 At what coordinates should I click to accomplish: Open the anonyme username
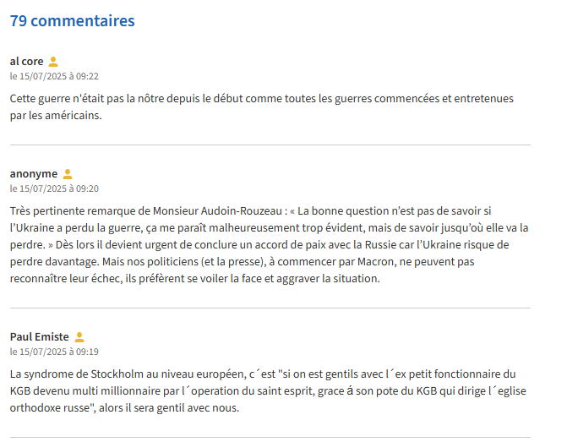tap(34, 174)
